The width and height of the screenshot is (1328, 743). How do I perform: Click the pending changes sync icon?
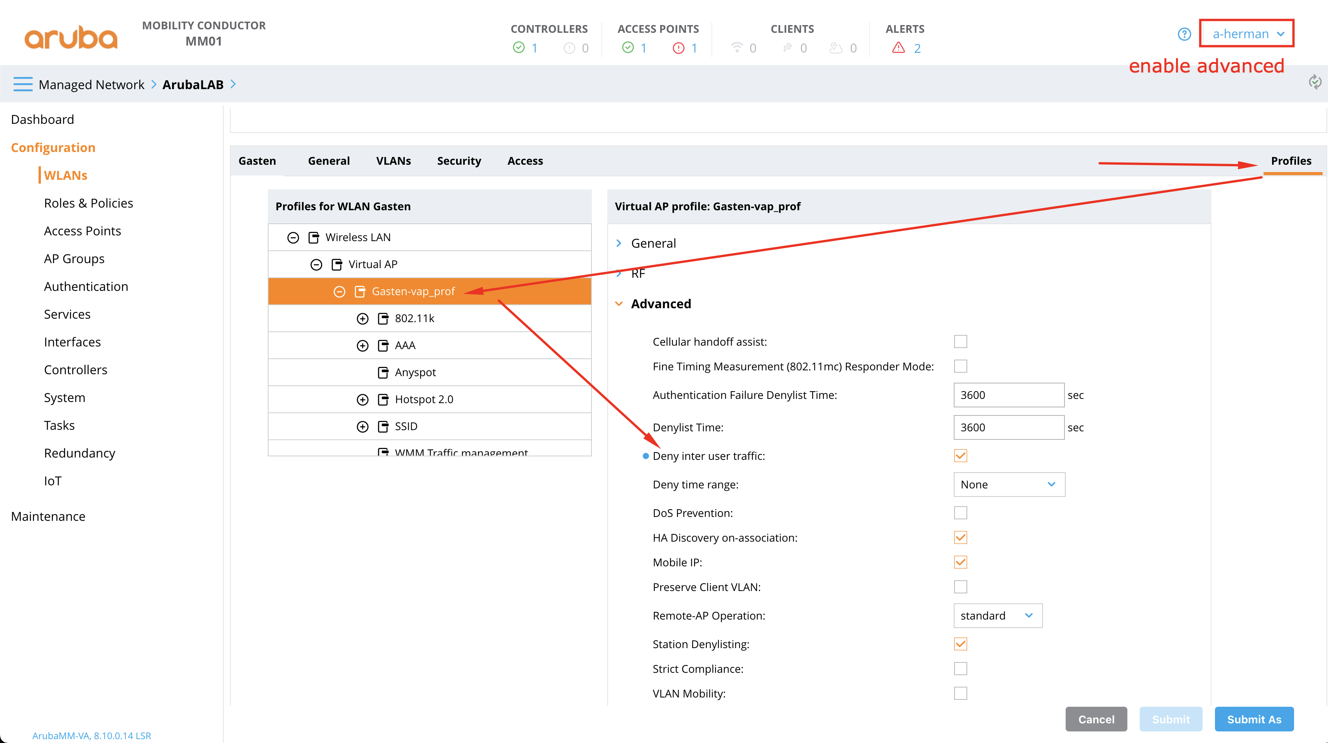coord(1314,81)
